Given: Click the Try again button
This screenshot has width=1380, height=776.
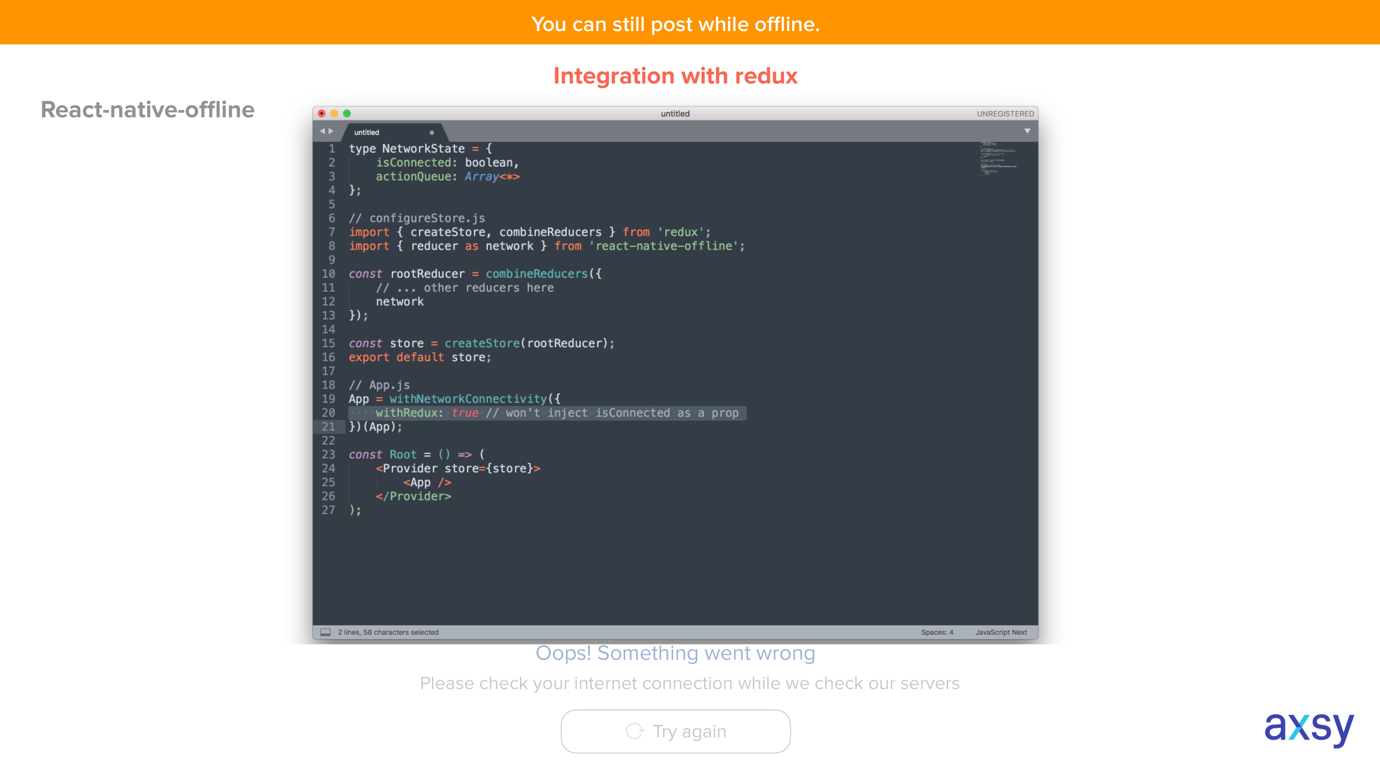Looking at the screenshot, I should coord(675,731).
